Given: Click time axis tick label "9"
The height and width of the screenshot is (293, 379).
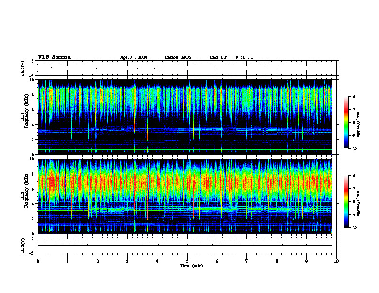Looking at the screenshot, I should tap(306, 261).
